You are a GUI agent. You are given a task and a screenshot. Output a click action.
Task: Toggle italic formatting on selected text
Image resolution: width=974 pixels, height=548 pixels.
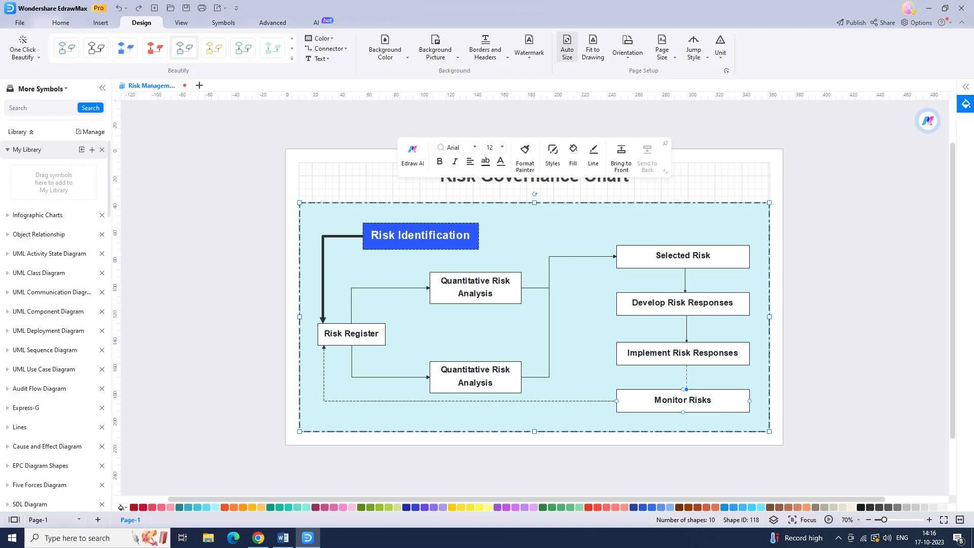click(455, 163)
